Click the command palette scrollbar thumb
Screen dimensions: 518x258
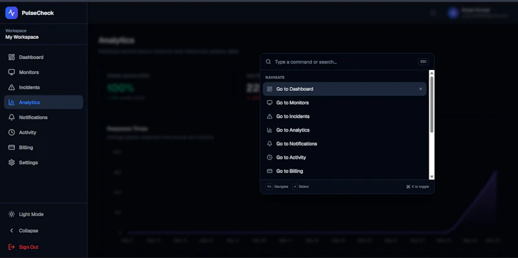coord(432,104)
